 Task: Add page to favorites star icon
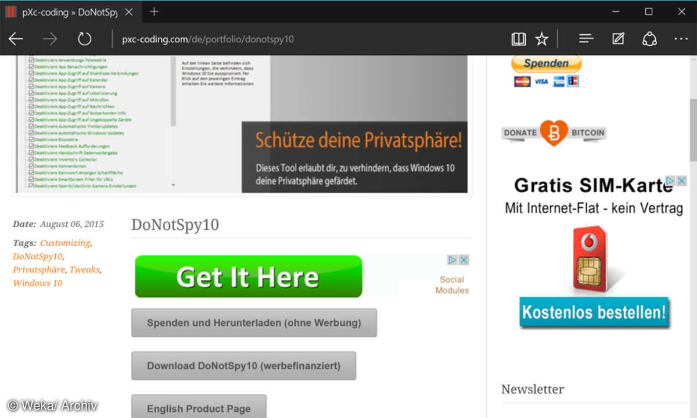[x=541, y=39]
